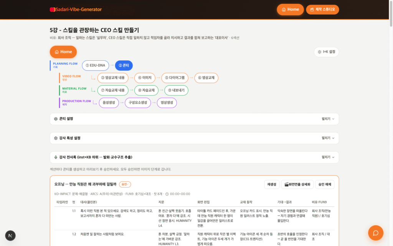Screen dimensions: 393x246
Task: Click 재생성 for the opening section
Action: point(272,184)
